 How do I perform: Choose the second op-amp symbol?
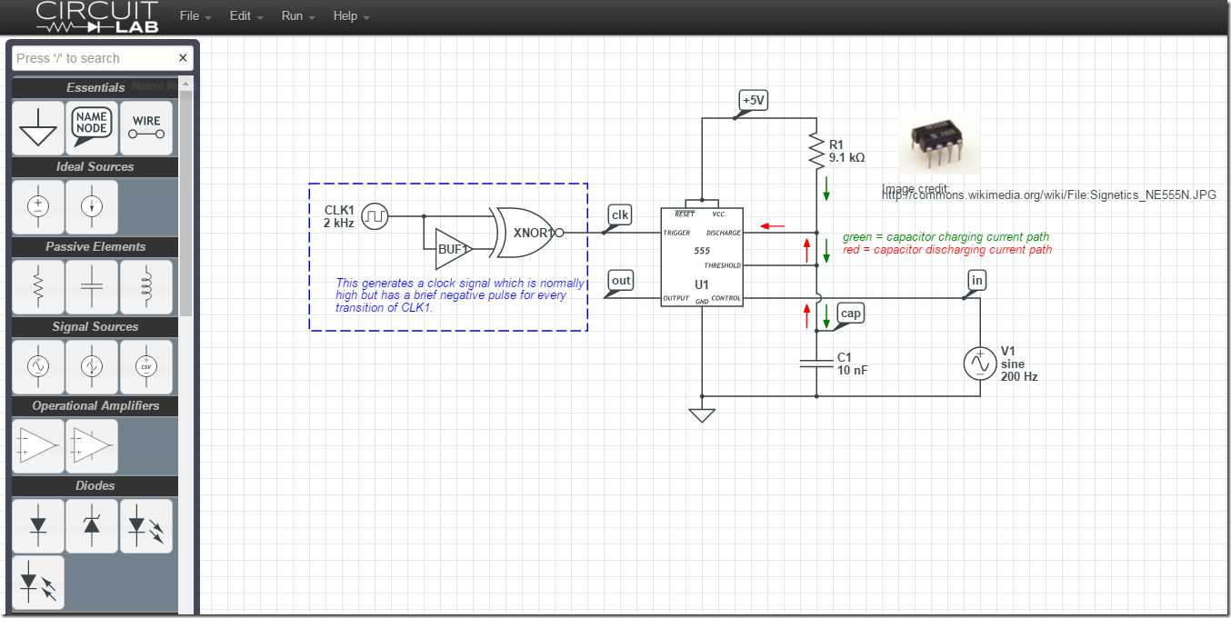(92, 445)
